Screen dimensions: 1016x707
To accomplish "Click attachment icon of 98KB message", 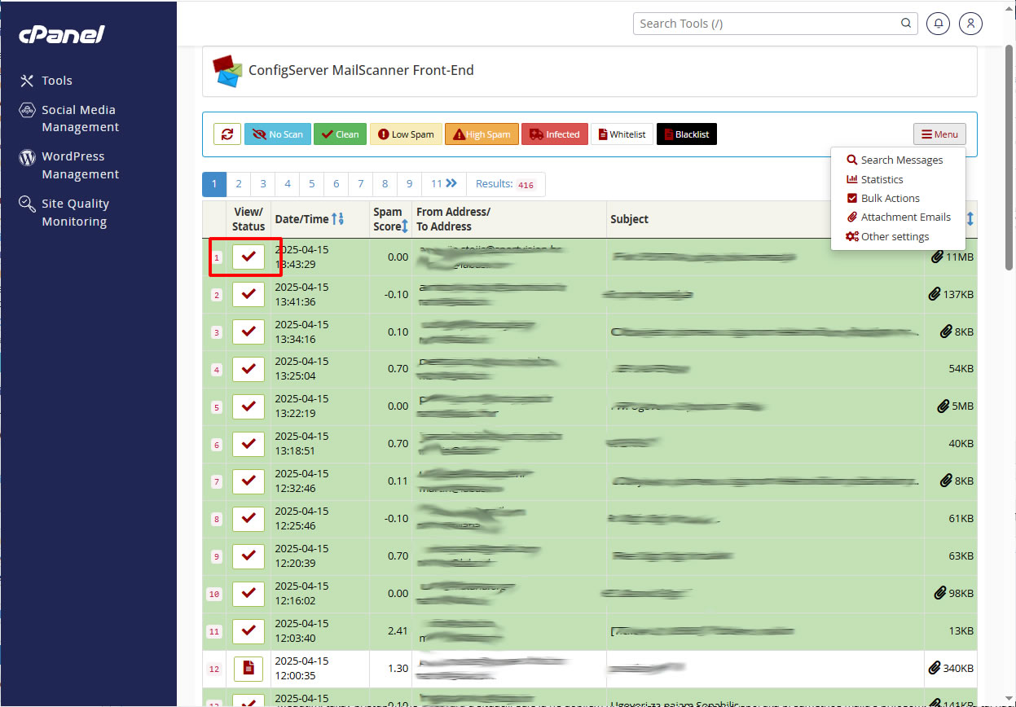I will (939, 594).
